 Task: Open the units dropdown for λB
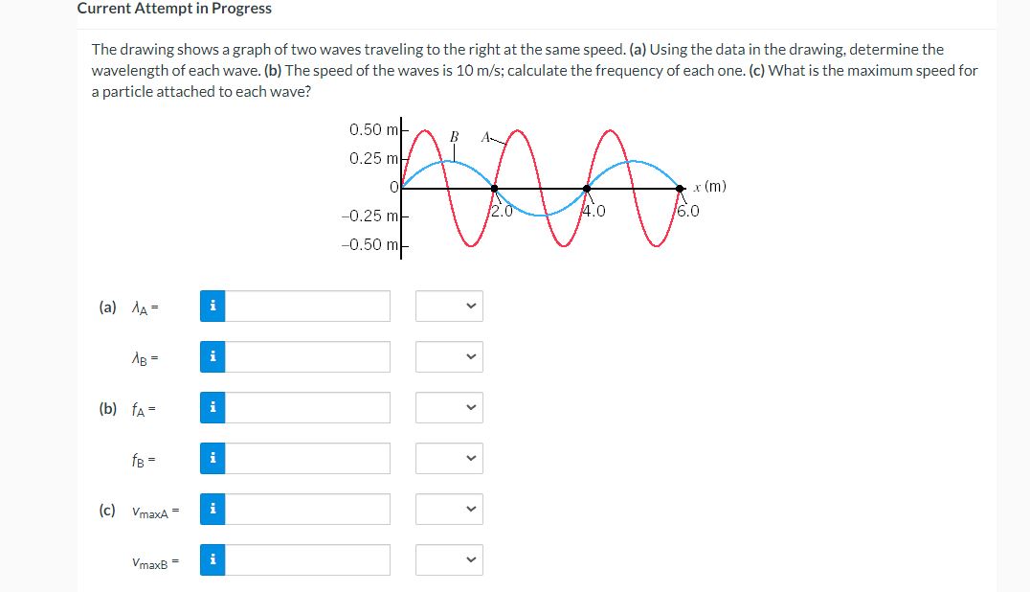coord(449,356)
